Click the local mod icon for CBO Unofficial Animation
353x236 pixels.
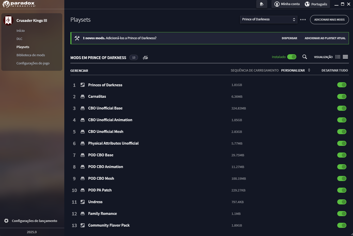(x=83, y=120)
